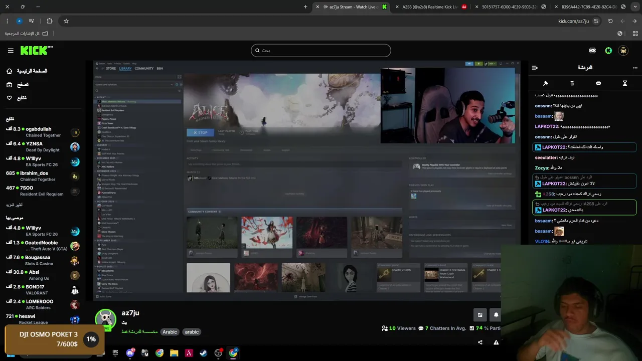The height and width of the screenshot is (361, 642).
Task: Switch to A2S8 Realtime Kick Live tab
Action: 430,7
